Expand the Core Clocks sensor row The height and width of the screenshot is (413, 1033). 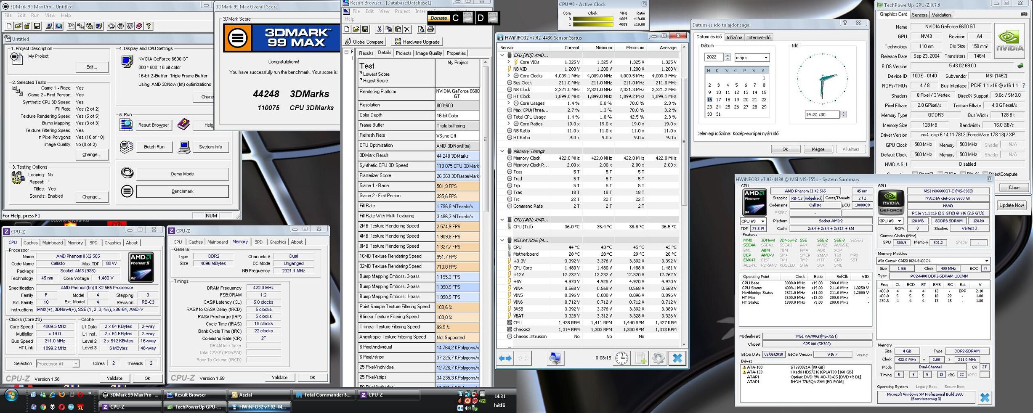tap(509, 76)
